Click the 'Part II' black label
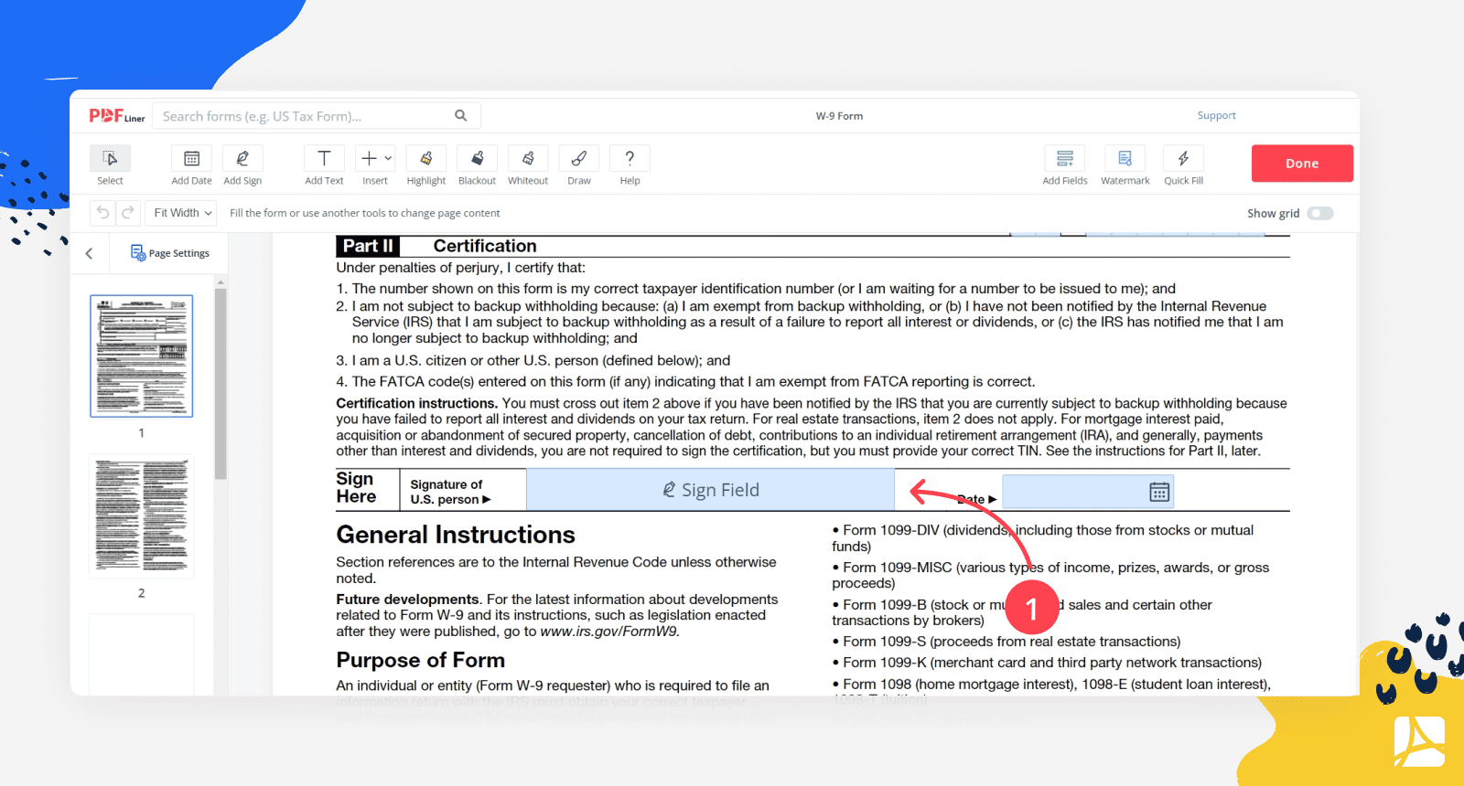 click(367, 246)
